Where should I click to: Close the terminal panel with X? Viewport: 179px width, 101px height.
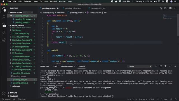[175, 66]
